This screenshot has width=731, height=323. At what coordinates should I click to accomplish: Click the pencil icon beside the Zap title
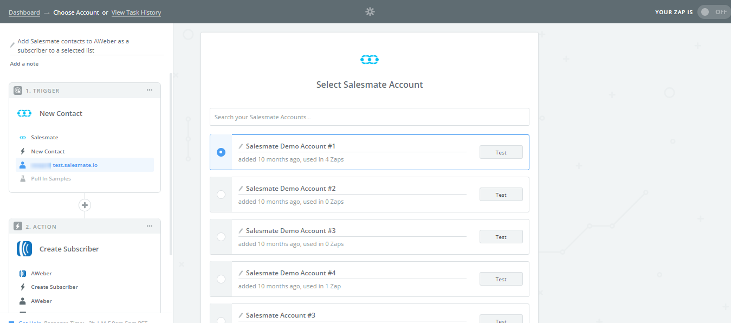point(12,45)
